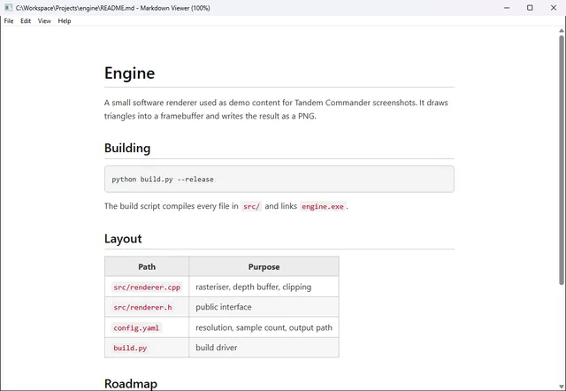Close the Markdown Viewer window
The width and height of the screenshot is (566, 391).
coord(554,8)
